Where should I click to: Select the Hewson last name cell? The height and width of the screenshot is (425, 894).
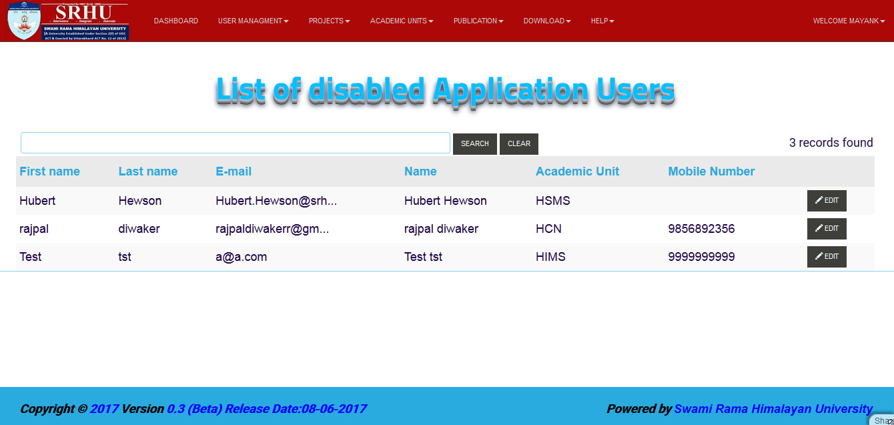click(x=140, y=201)
